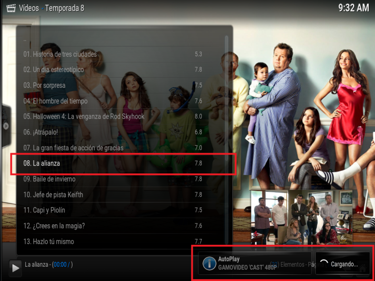Click rating 5.3 of episode 01
This screenshot has height=281, width=375.
[x=198, y=54]
